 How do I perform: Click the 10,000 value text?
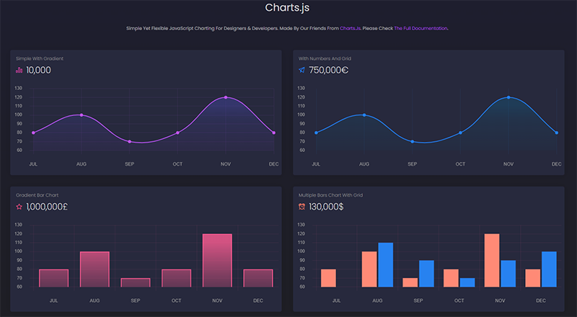(39, 70)
